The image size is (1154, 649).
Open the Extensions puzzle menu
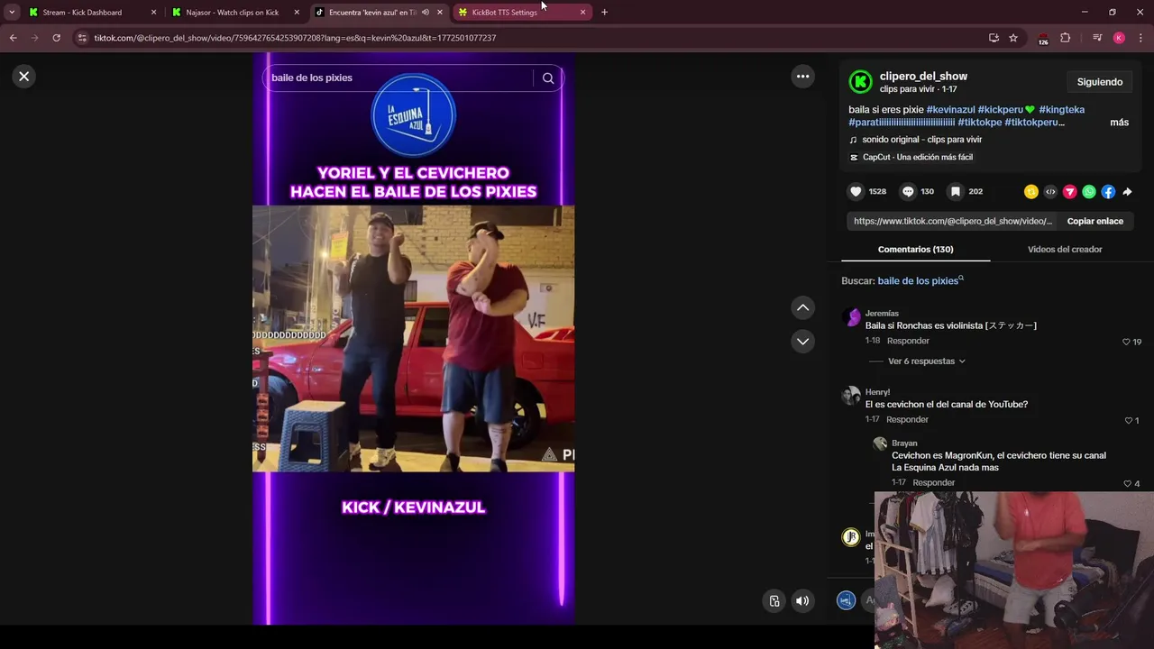[1065, 38]
